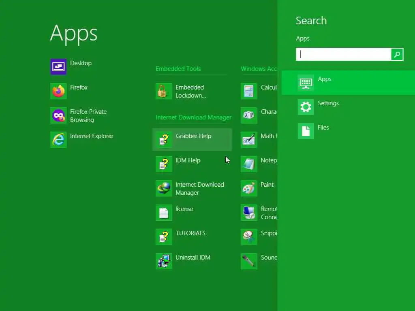Open the license document icon

click(164, 213)
